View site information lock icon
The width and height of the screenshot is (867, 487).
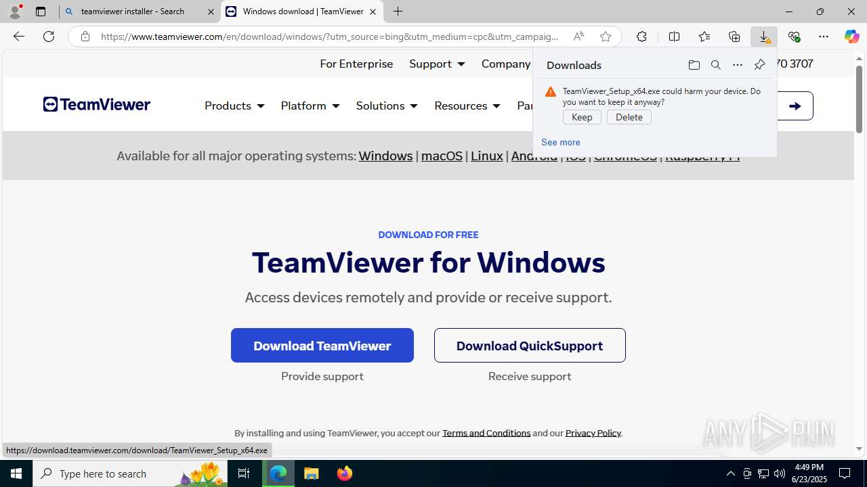click(85, 37)
